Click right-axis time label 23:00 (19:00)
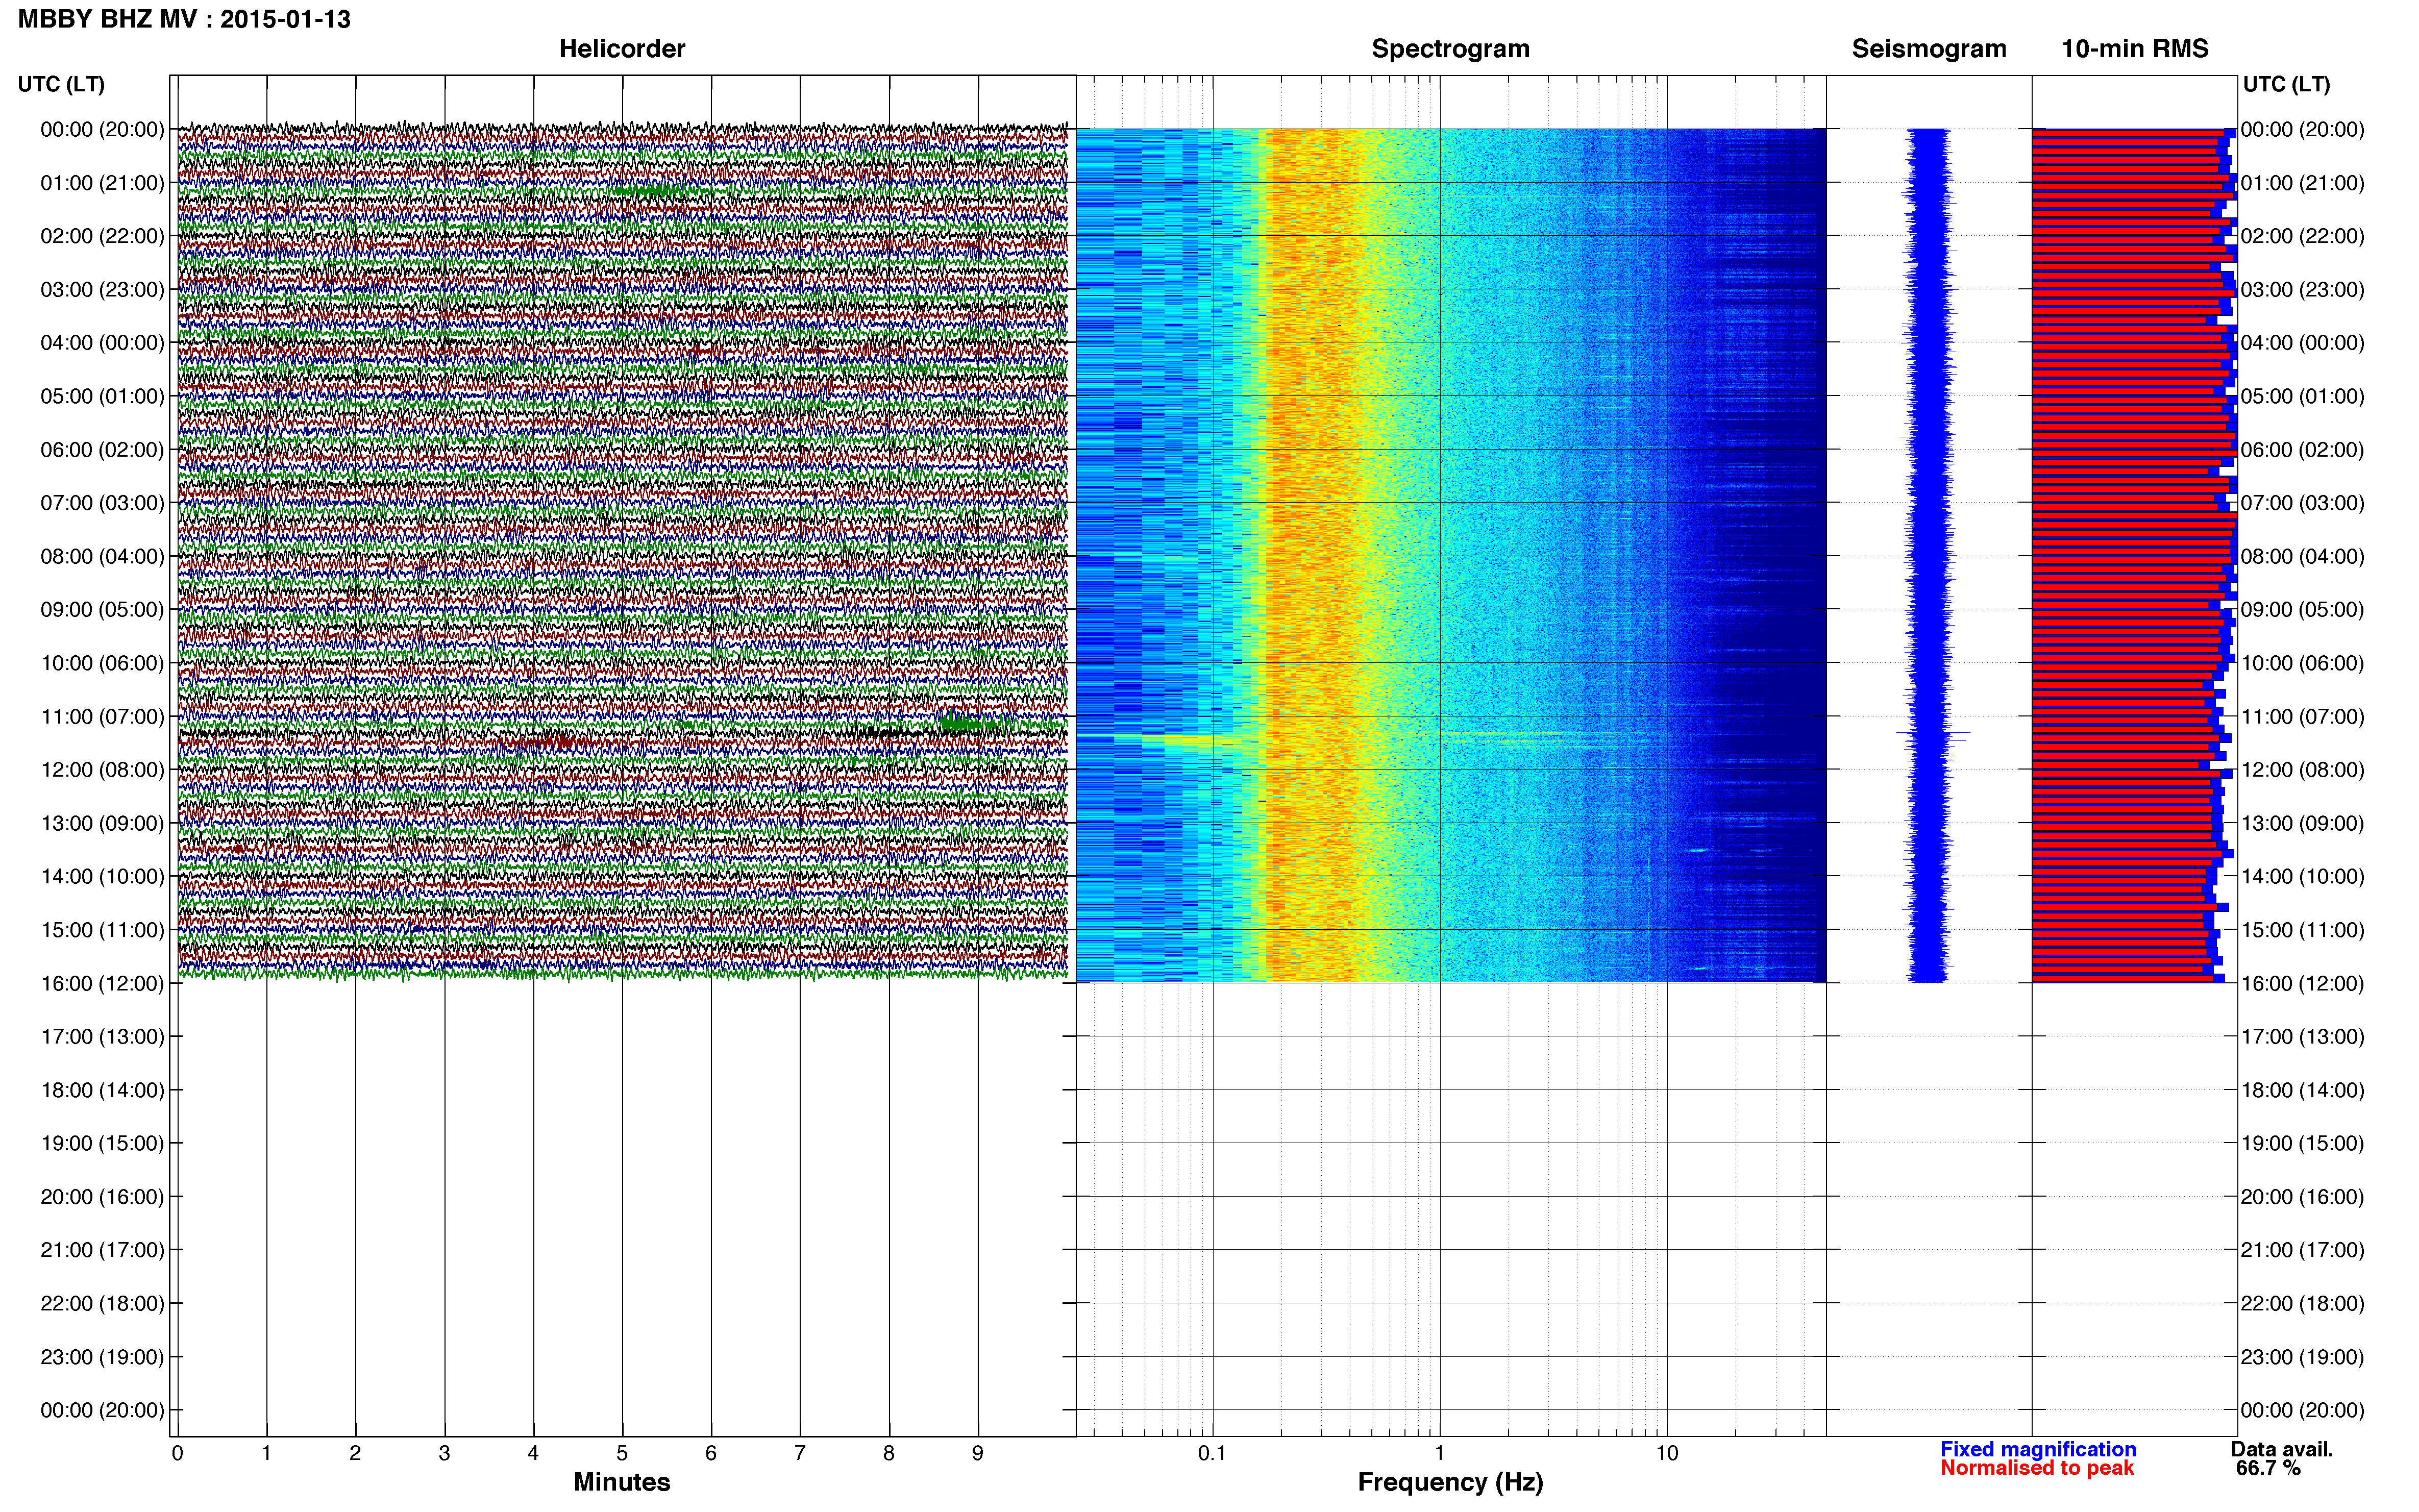This screenshot has height=1512, width=2419. pos(2302,1357)
